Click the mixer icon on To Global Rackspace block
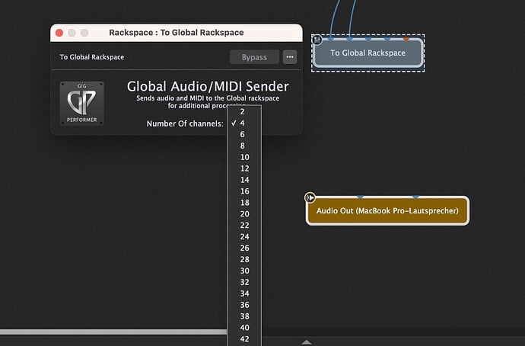The width and height of the screenshot is (525, 346). 318,40
